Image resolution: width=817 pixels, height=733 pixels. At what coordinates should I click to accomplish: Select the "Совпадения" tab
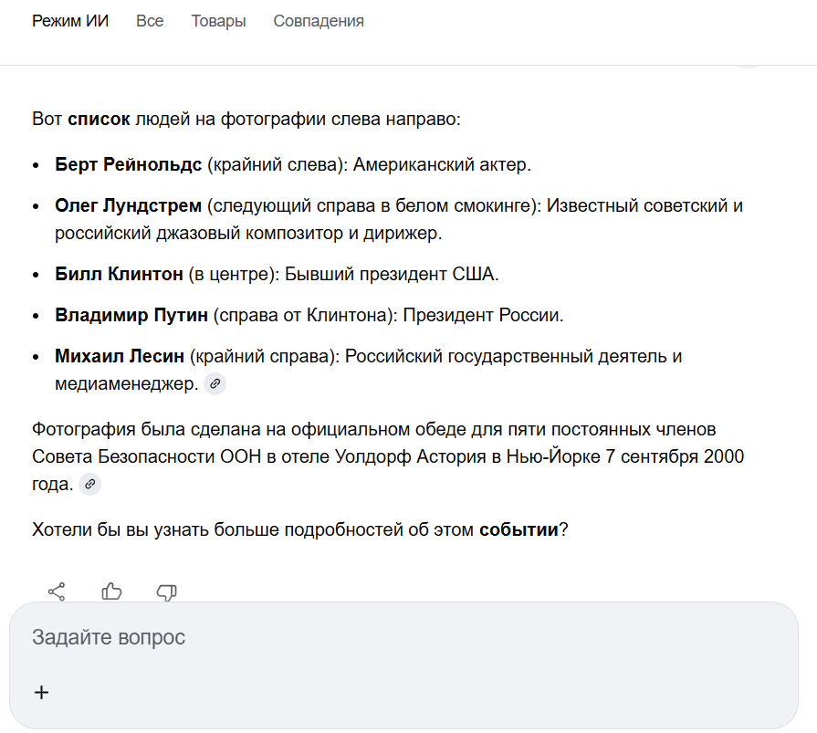pyautogui.click(x=319, y=21)
